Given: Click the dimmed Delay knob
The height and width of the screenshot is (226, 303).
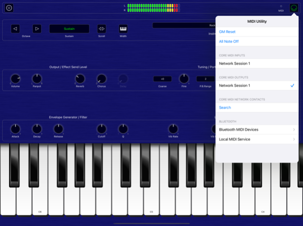Looking at the screenshot, I should (123, 79).
